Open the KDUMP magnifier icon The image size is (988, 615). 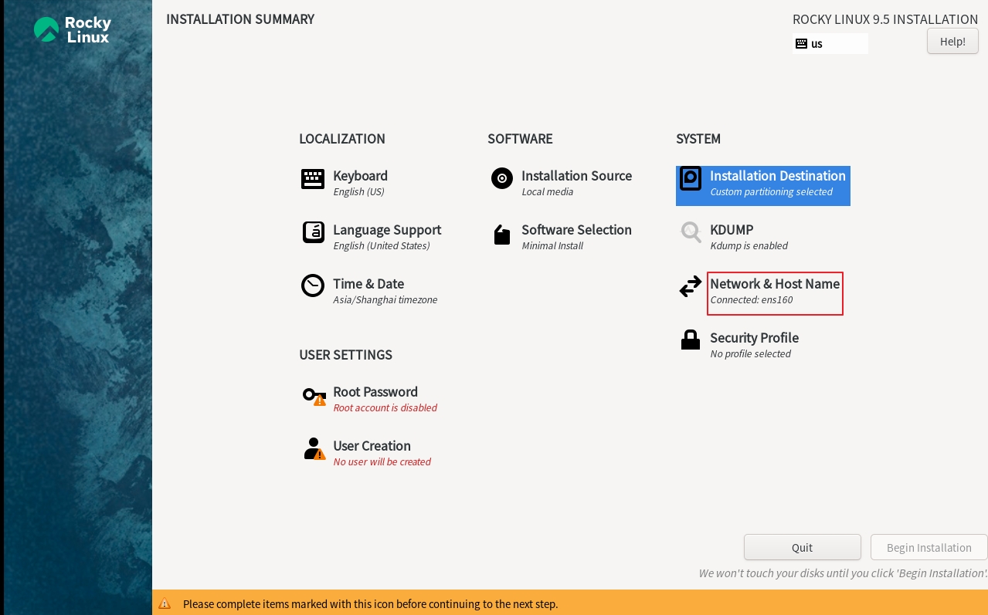click(691, 232)
